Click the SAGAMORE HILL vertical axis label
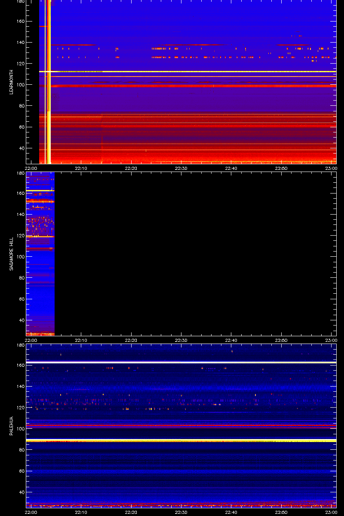Viewport: 344px width, 516px height. pyautogui.click(x=12, y=254)
